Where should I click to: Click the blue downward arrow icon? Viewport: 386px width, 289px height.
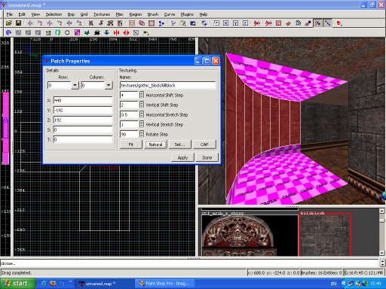click(x=106, y=32)
